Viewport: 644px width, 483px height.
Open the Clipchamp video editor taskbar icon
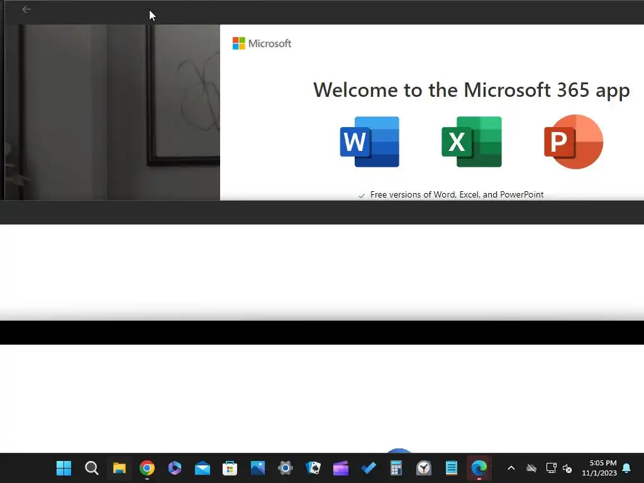click(x=341, y=468)
